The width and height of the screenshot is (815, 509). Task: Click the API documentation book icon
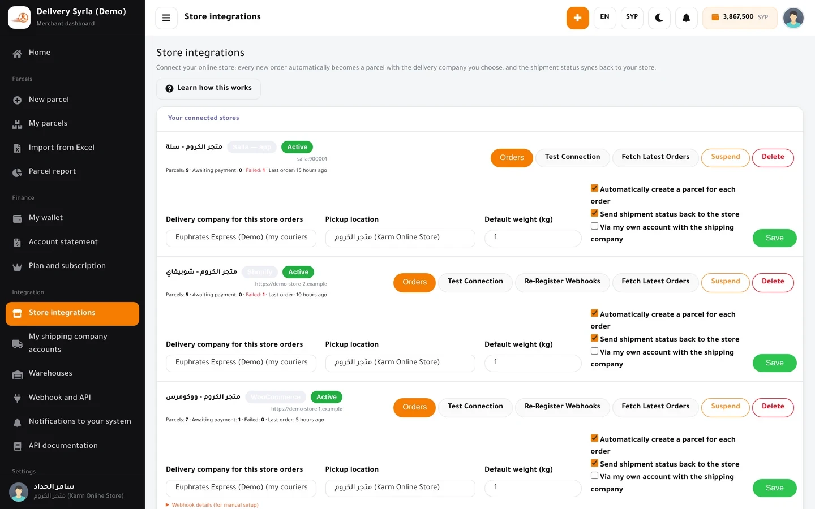(x=18, y=446)
